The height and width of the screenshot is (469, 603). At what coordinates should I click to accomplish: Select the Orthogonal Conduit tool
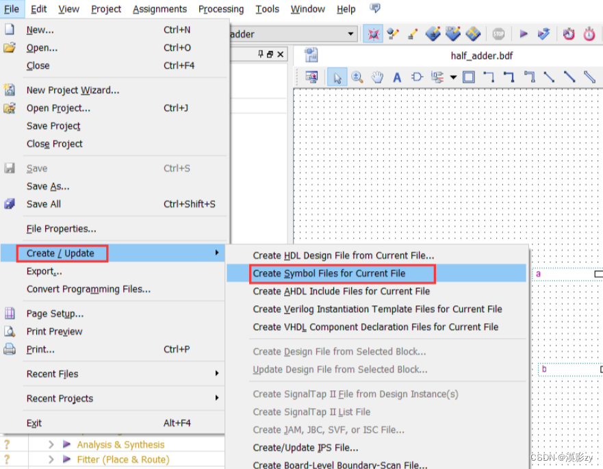529,77
